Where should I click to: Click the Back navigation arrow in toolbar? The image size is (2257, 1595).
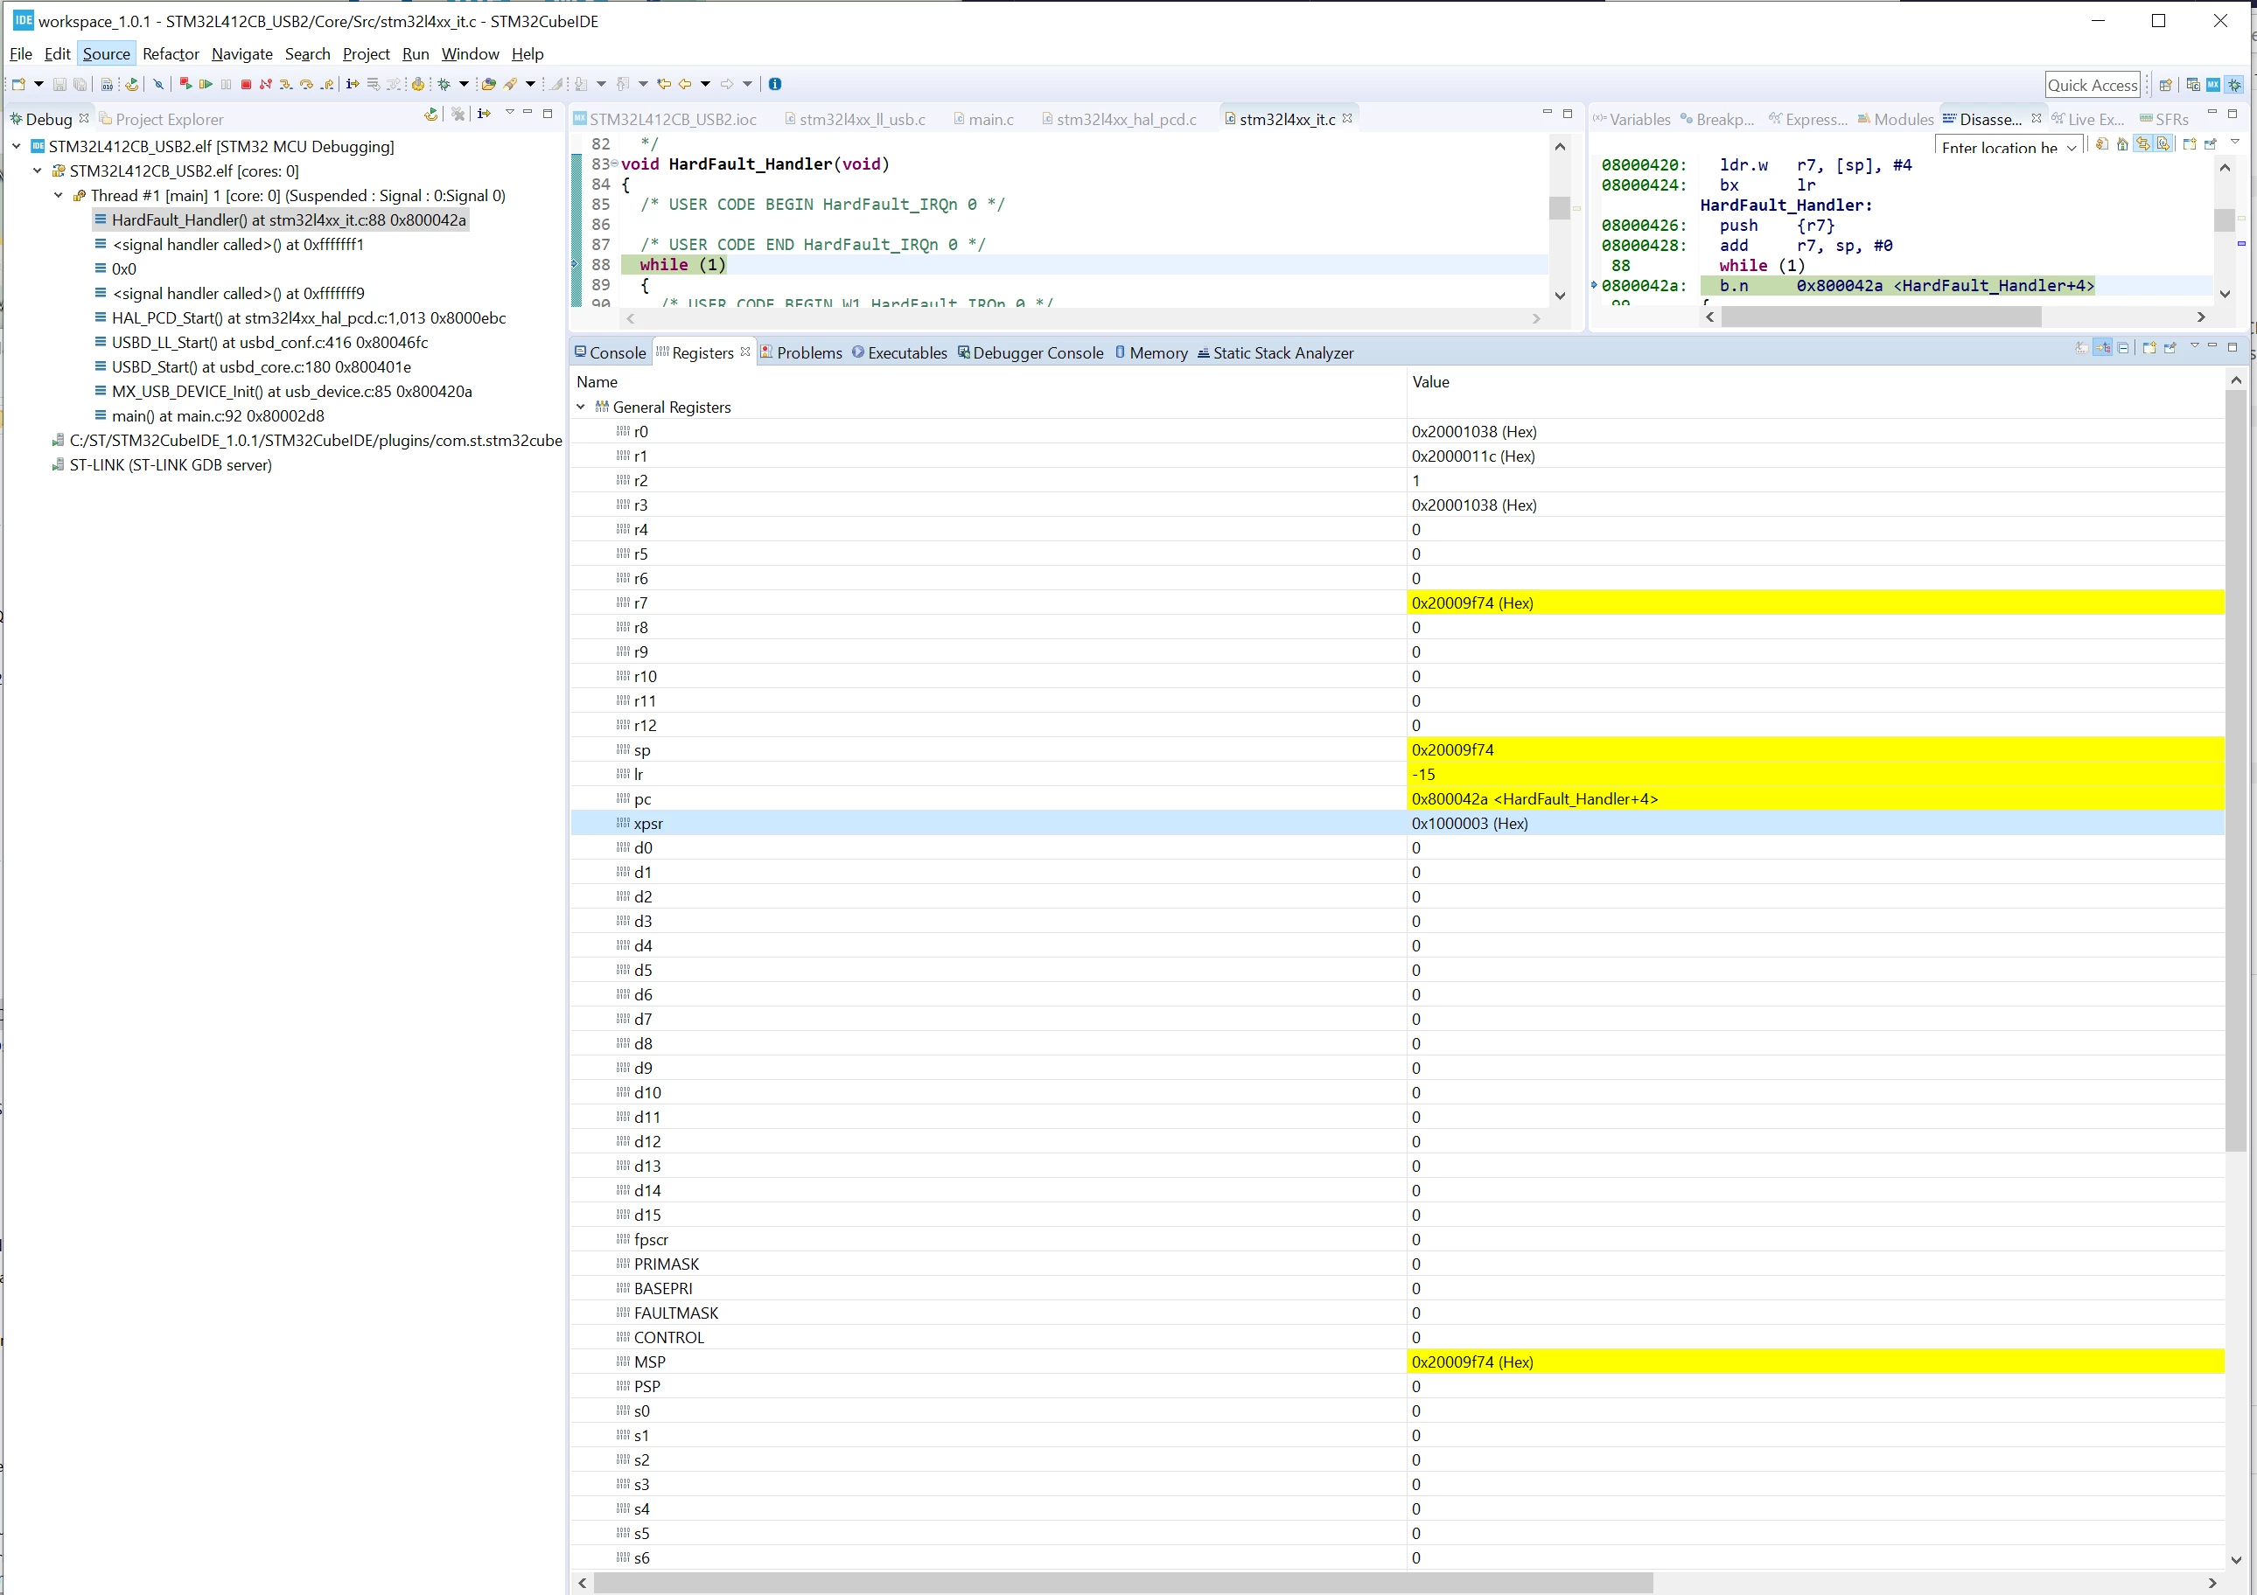tap(685, 85)
